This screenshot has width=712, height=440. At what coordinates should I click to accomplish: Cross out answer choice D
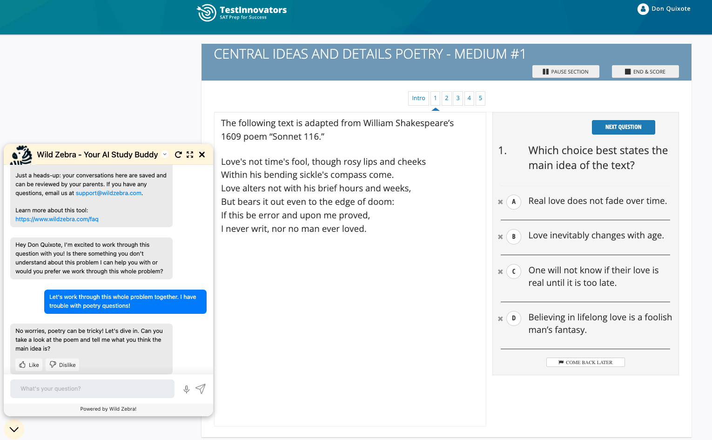(x=500, y=319)
